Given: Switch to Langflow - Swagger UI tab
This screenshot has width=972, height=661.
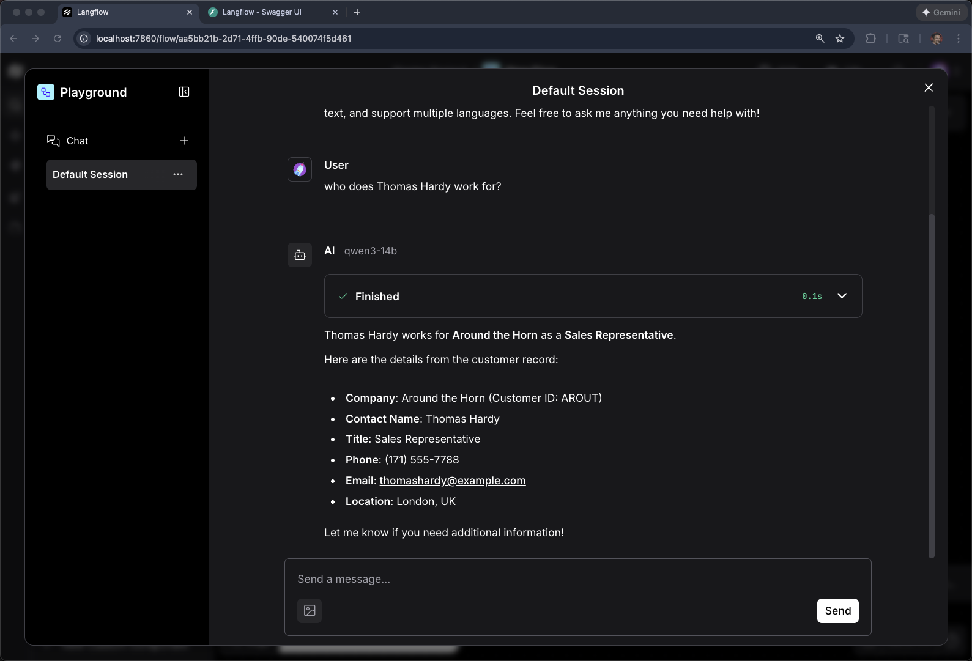Looking at the screenshot, I should [x=262, y=12].
